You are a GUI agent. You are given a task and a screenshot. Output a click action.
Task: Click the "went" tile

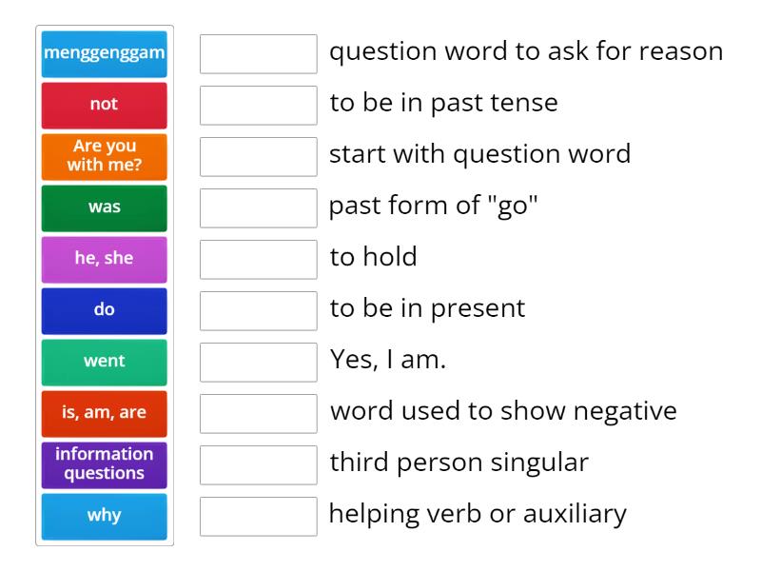click(x=103, y=362)
